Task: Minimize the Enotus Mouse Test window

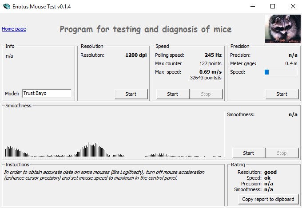Action: (x=253, y=6)
